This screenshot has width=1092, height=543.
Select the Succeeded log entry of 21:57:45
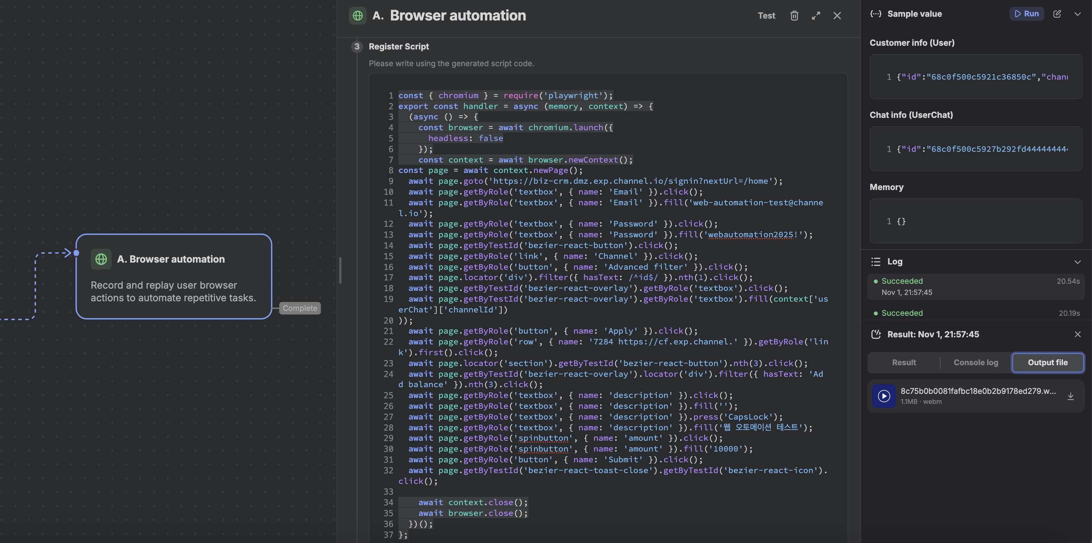(976, 286)
